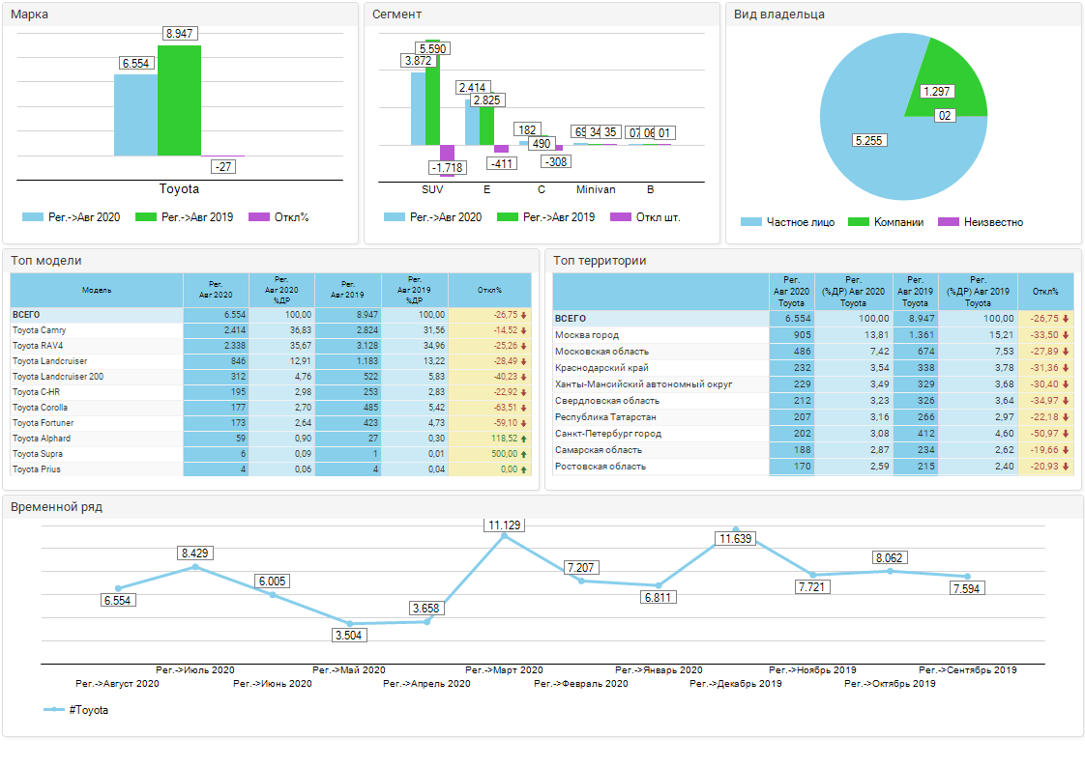Click the blue legend swatch for Рег.->Авг 2020 in the Марка chart

pos(33,217)
